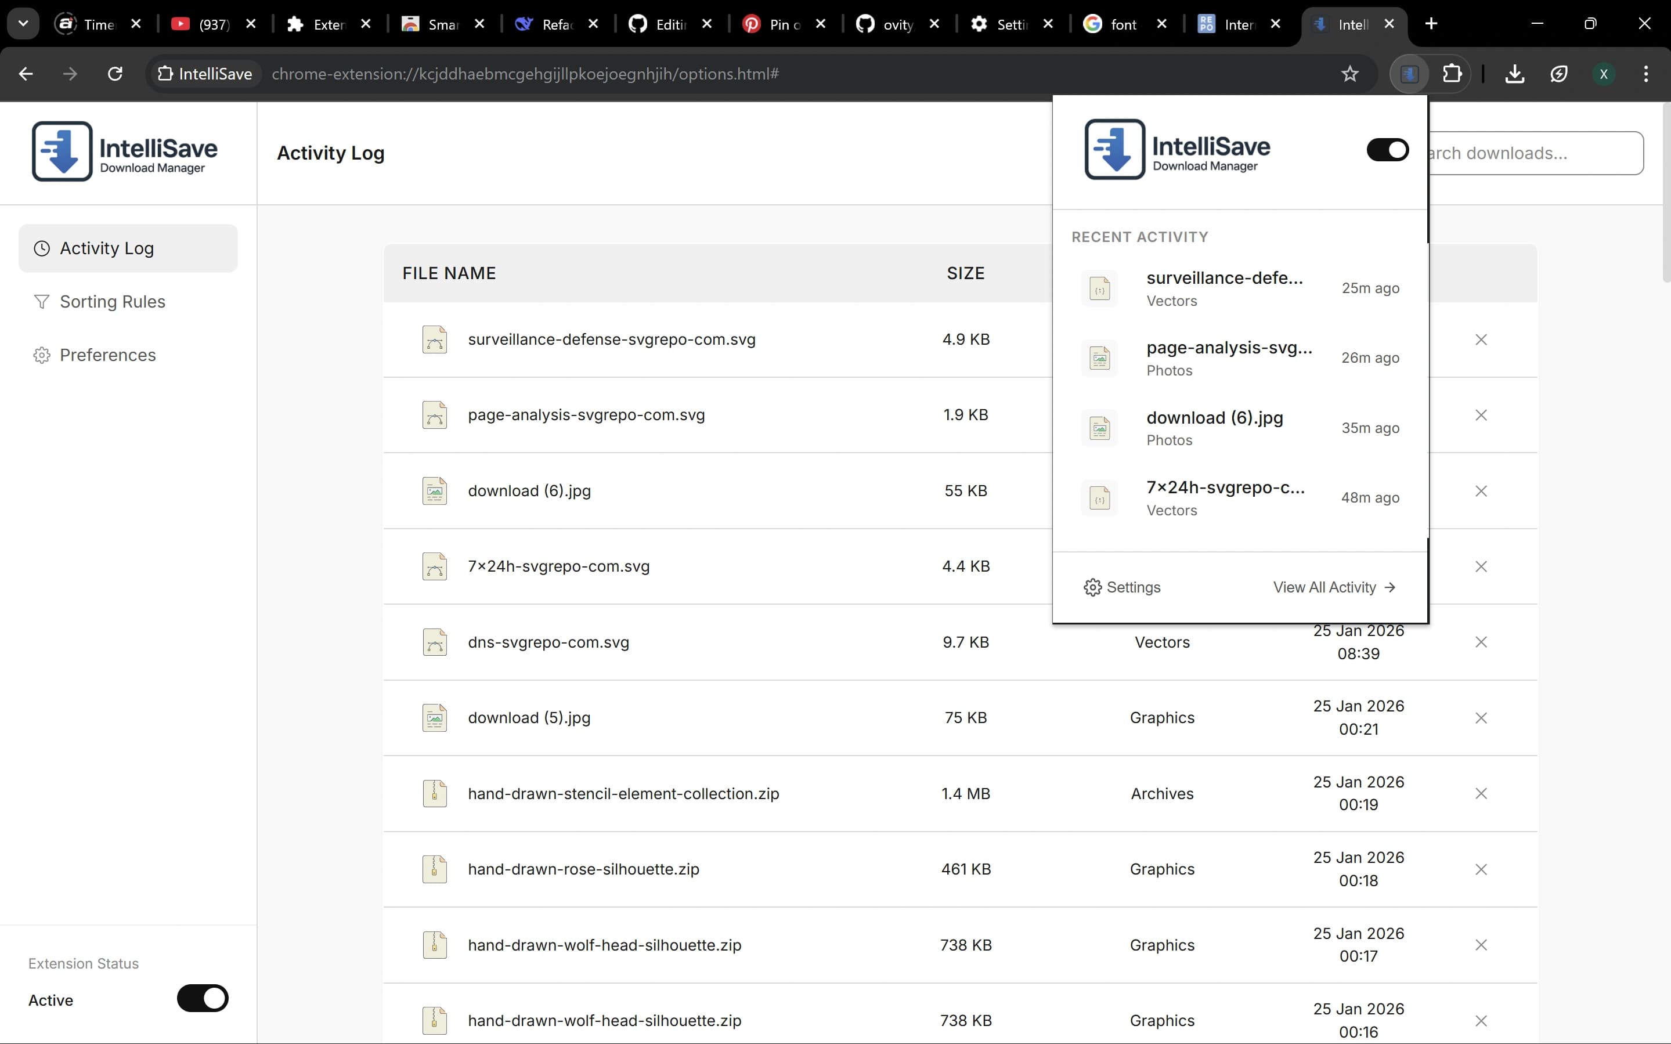Open the Chrome three-dot menu

[x=1645, y=74]
